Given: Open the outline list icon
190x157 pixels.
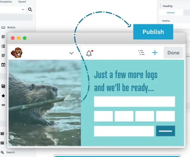Looking at the screenshot, I should (x=141, y=53).
